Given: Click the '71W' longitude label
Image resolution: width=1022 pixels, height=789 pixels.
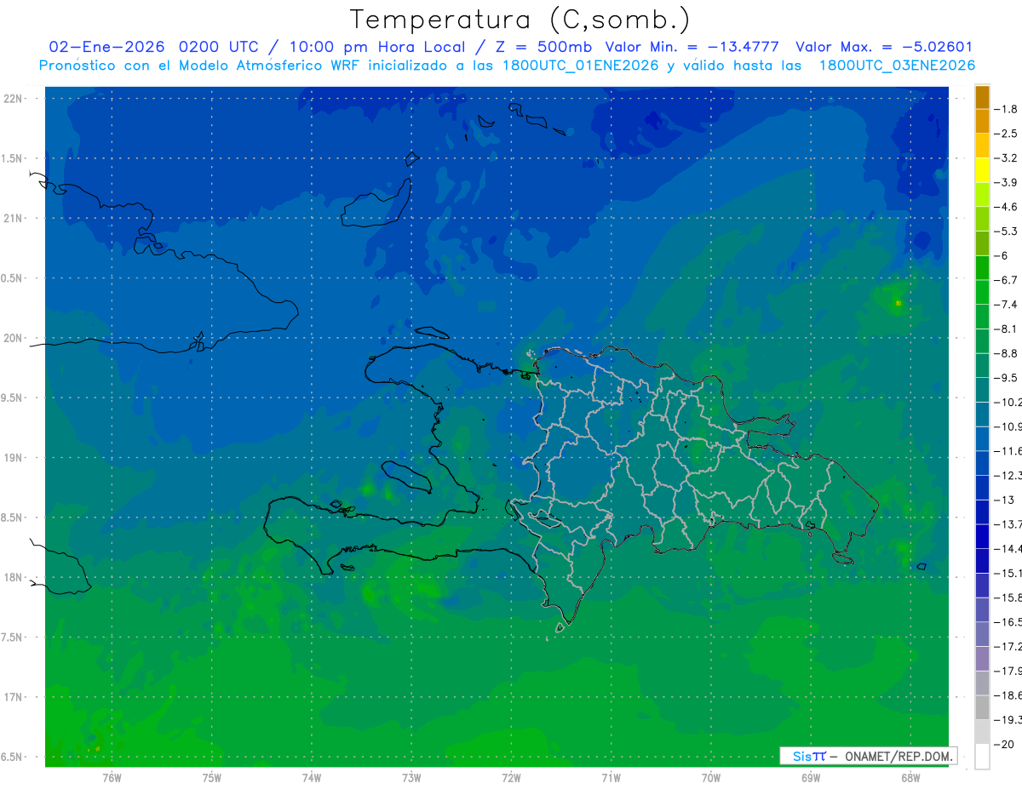Looking at the screenshot, I should (611, 778).
